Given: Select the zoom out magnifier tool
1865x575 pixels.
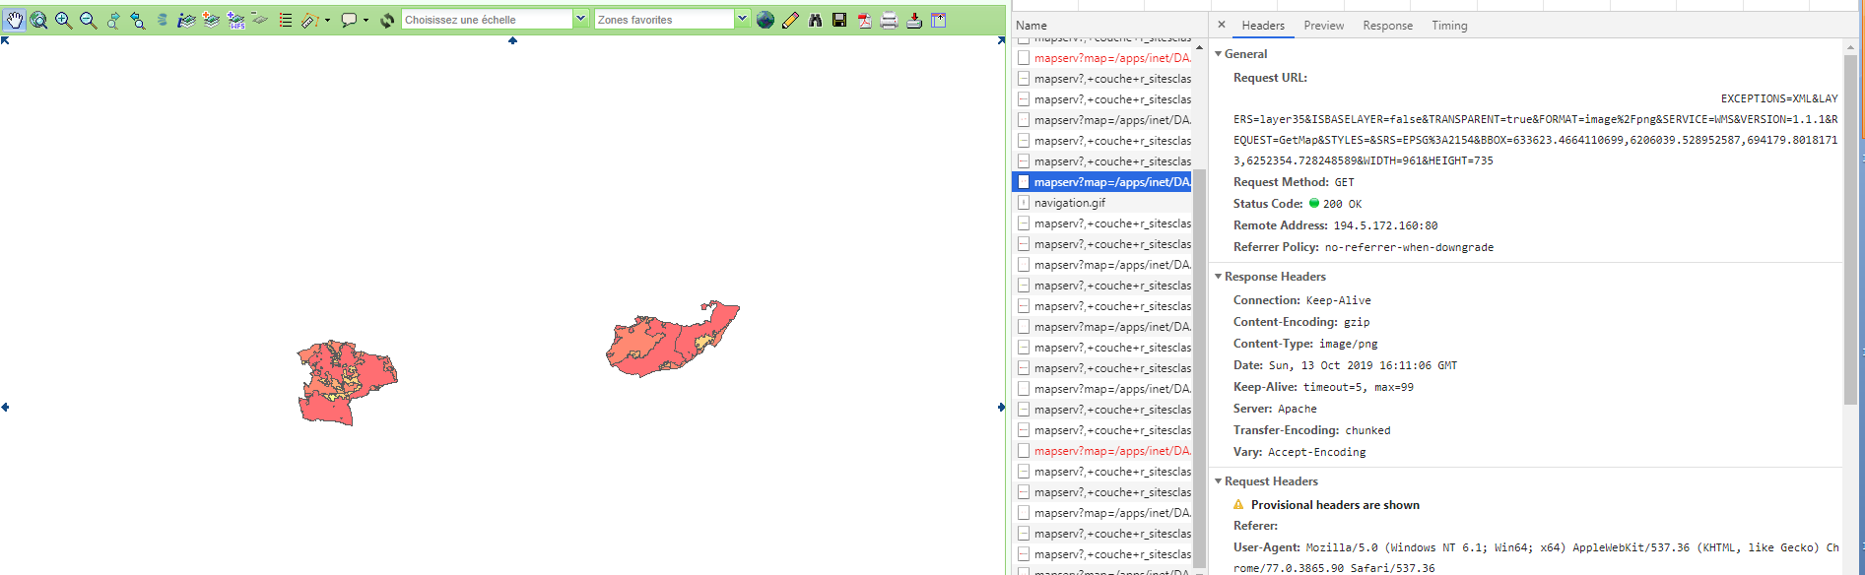Looking at the screenshot, I should 88,20.
